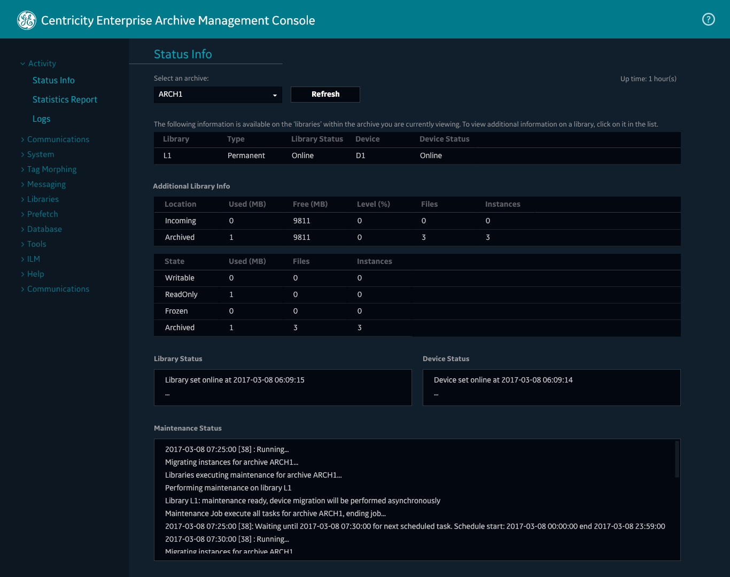Expand the Messaging section
Viewport: 730px width, 577px height.
(43, 184)
